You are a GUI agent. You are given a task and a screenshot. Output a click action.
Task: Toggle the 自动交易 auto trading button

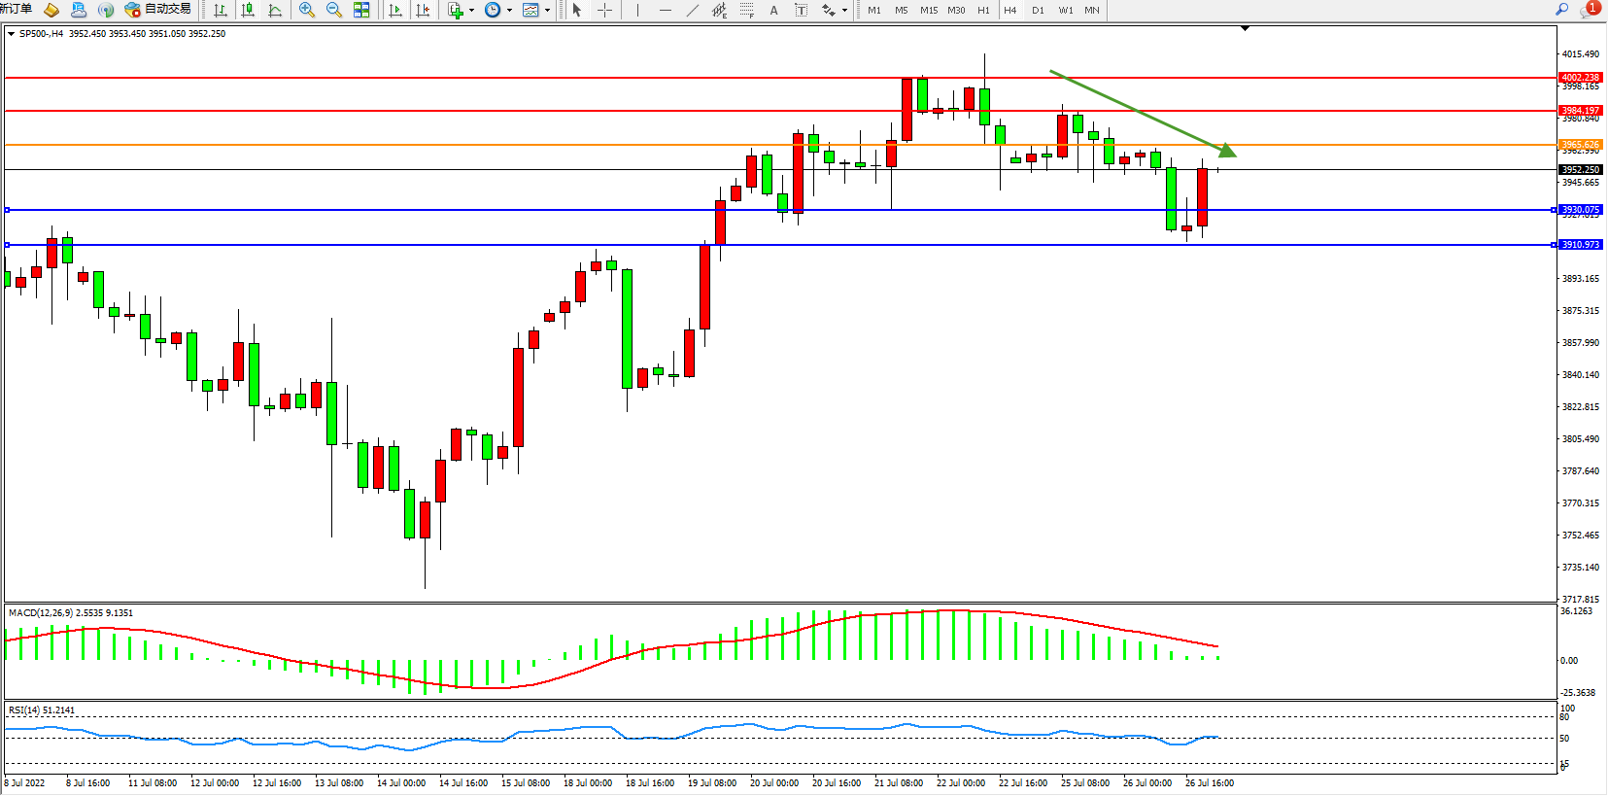tap(158, 10)
